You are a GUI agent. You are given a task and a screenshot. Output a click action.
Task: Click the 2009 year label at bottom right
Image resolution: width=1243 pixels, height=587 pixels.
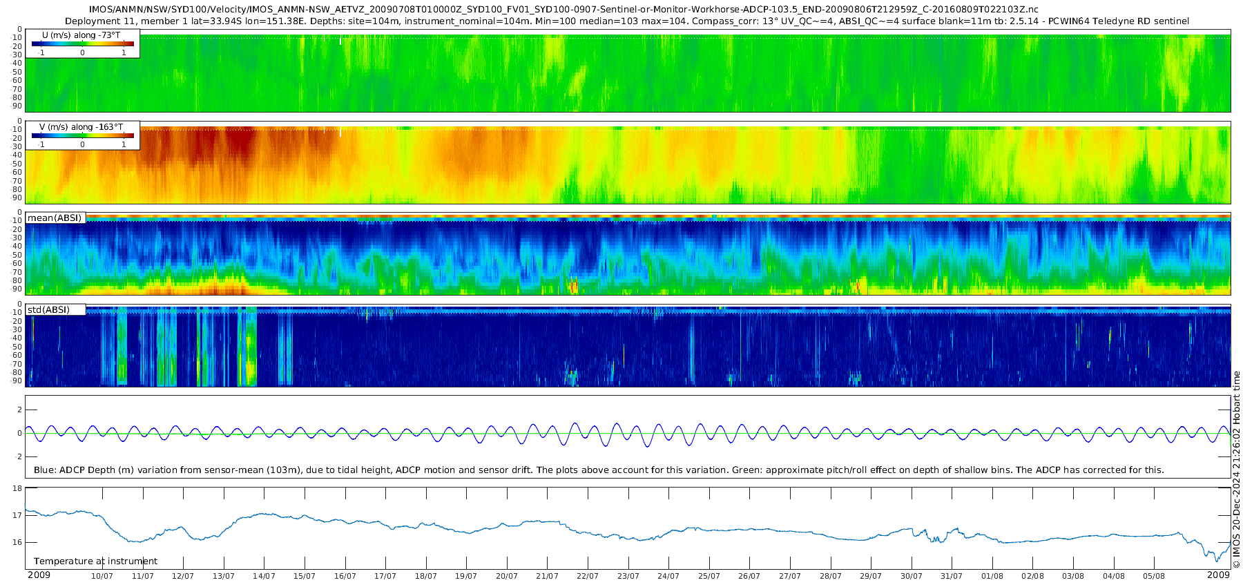tap(1218, 575)
